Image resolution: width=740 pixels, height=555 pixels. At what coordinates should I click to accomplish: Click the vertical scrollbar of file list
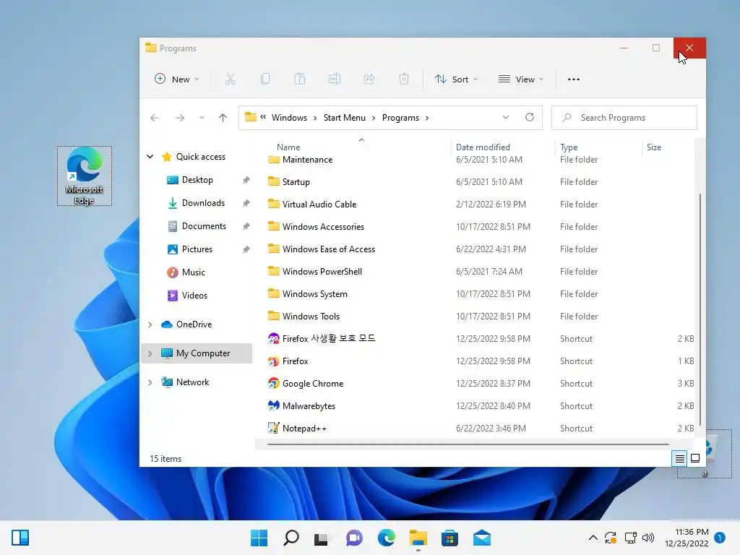(700, 309)
